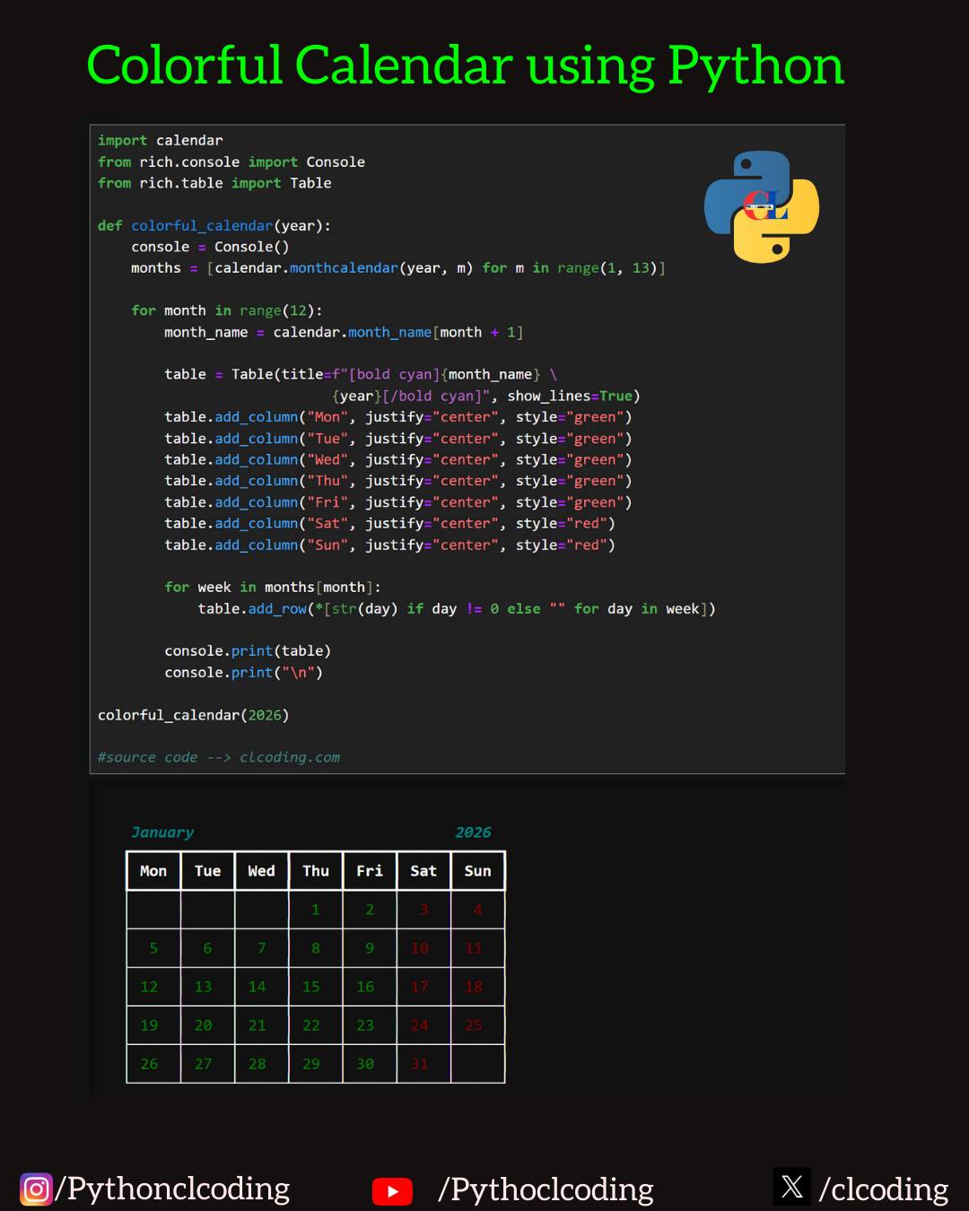
Task: Click the 'console.print(table)' line
Action: point(248,650)
